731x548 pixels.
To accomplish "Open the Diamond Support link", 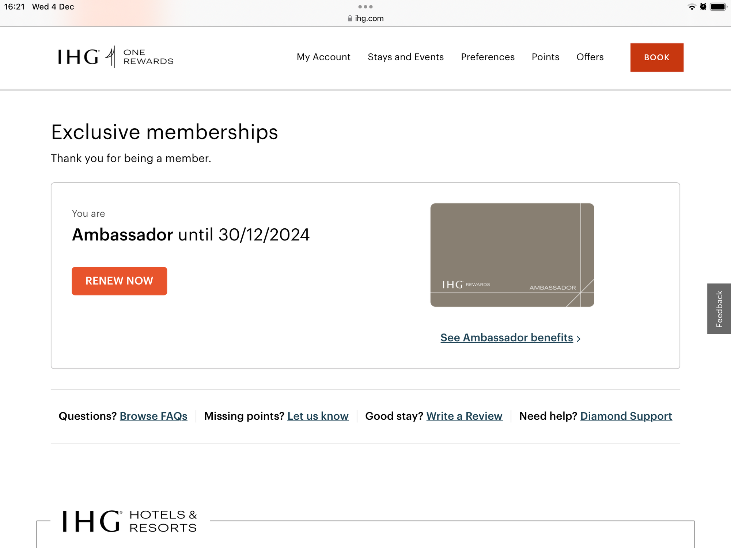I will [x=626, y=416].
